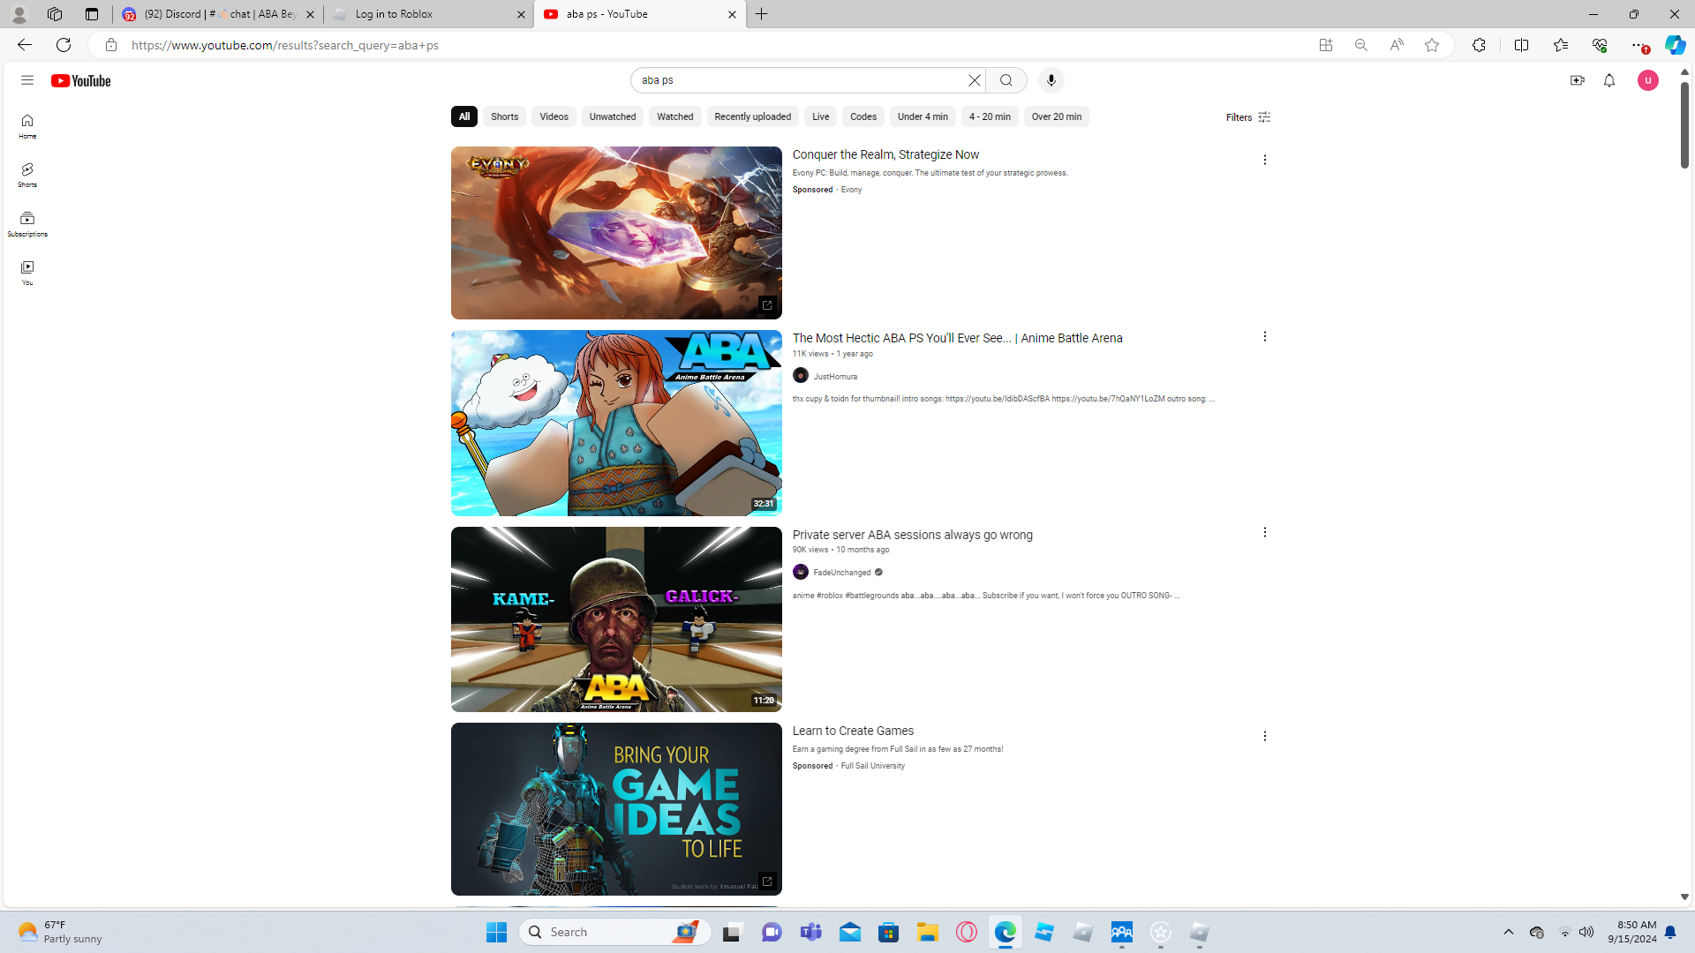The width and height of the screenshot is (1695, 953).
Task: Filter results by 4 - 20 min
Action: pyautogui.click(x=990, y=116)
